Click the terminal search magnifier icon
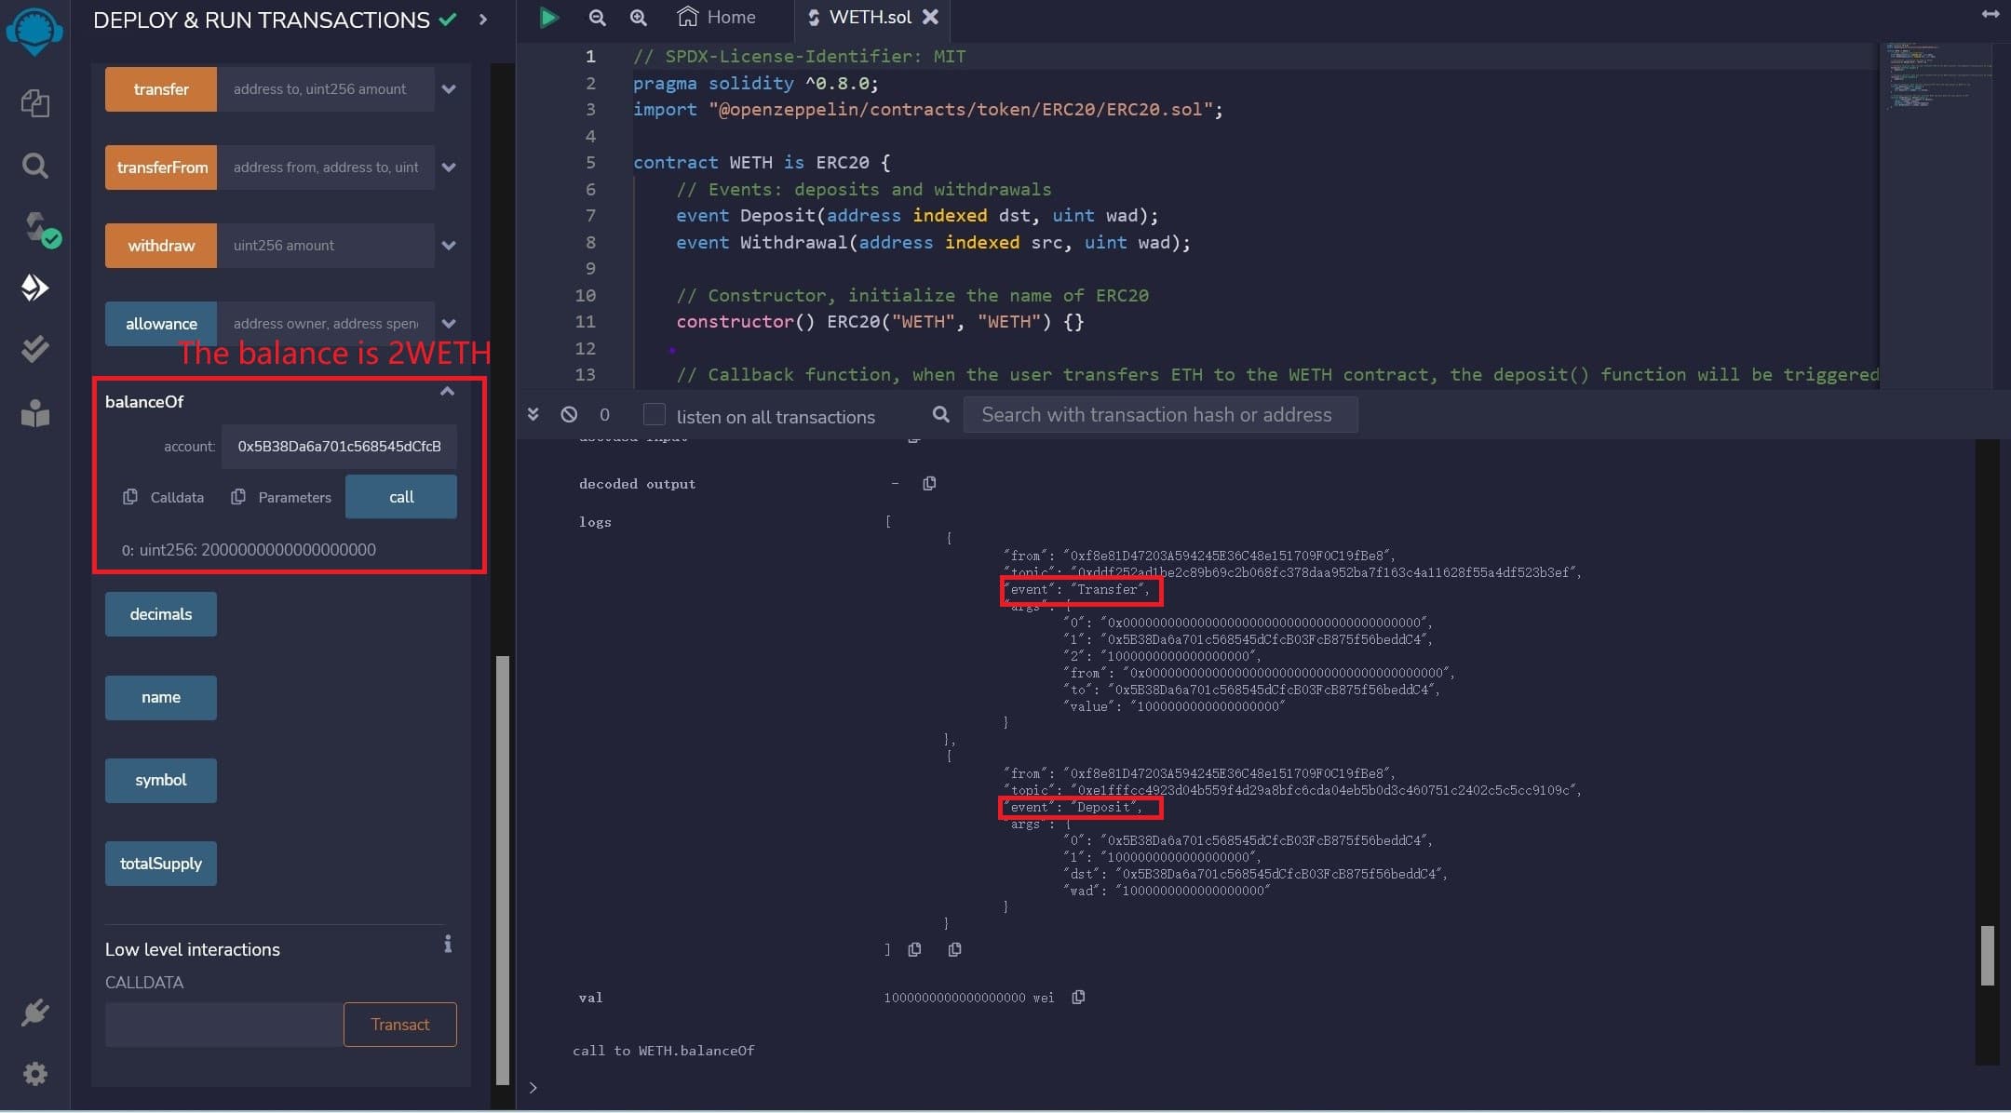Image resolution: width=2011 pixels, height=1113 pixels. [941, 414]
